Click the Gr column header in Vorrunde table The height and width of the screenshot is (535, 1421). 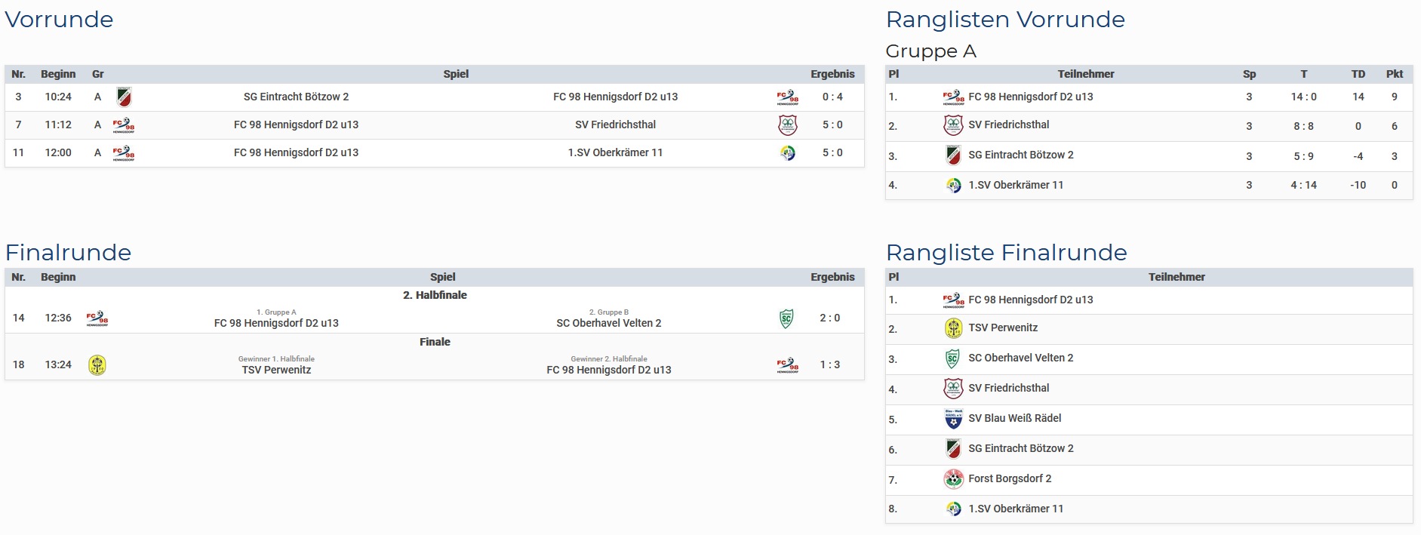97,74
